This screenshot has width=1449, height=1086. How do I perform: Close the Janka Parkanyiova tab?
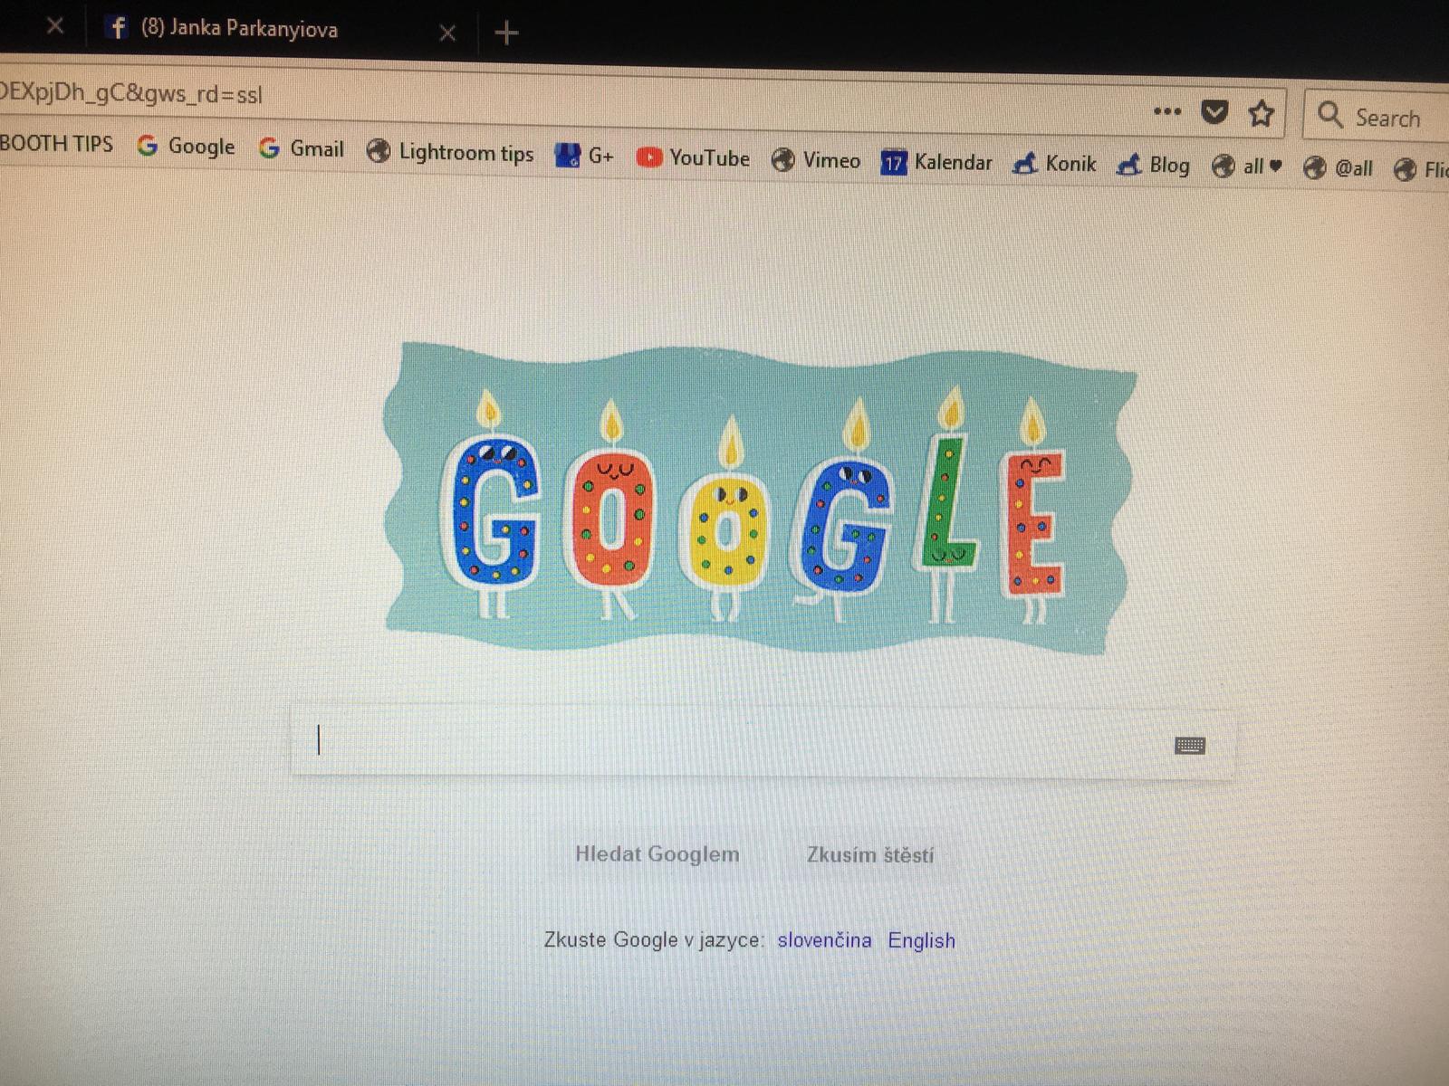(447, 33)
